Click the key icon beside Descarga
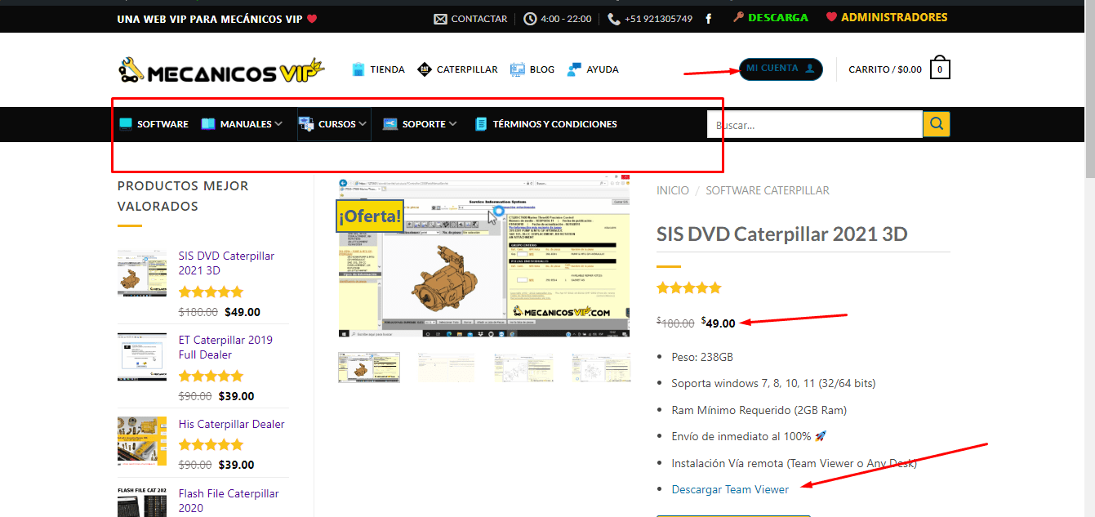 (738, 17)
